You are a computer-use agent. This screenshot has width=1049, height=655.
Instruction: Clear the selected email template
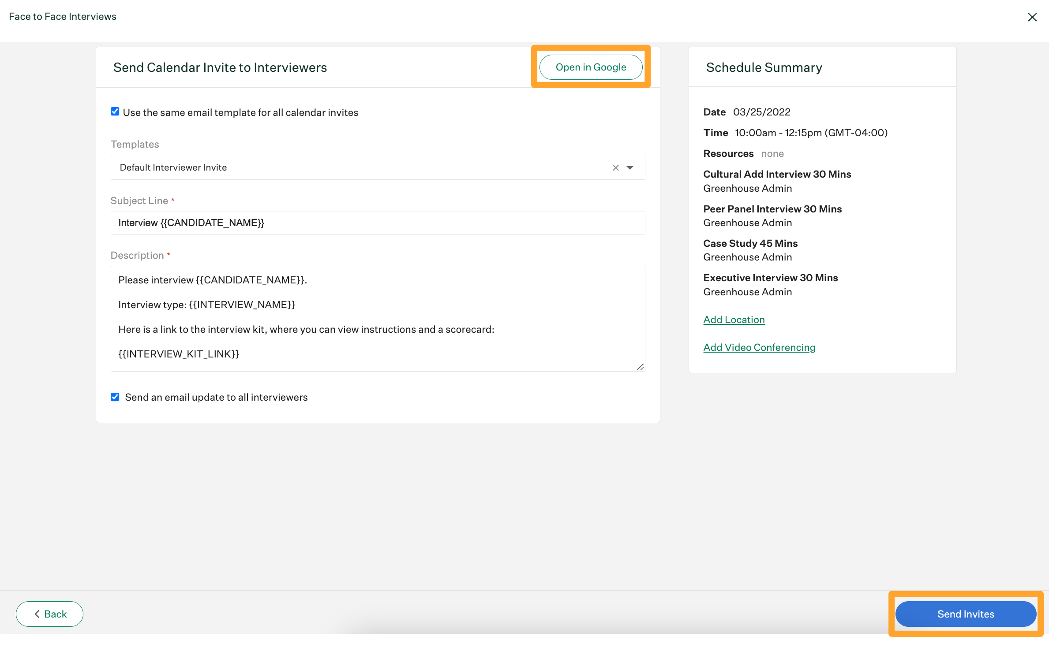pyautogui.click(x=615, y=167)
